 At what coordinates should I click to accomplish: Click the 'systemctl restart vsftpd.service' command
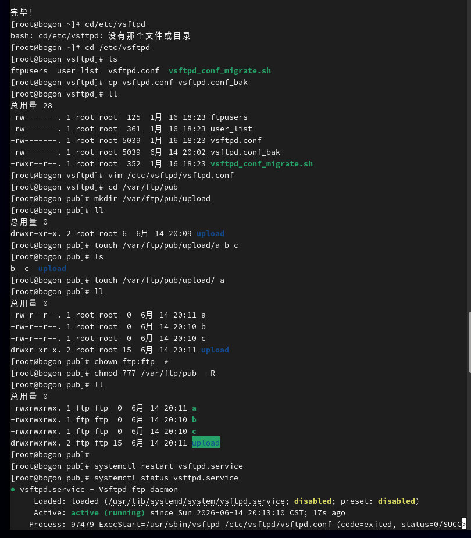point(169,466)
